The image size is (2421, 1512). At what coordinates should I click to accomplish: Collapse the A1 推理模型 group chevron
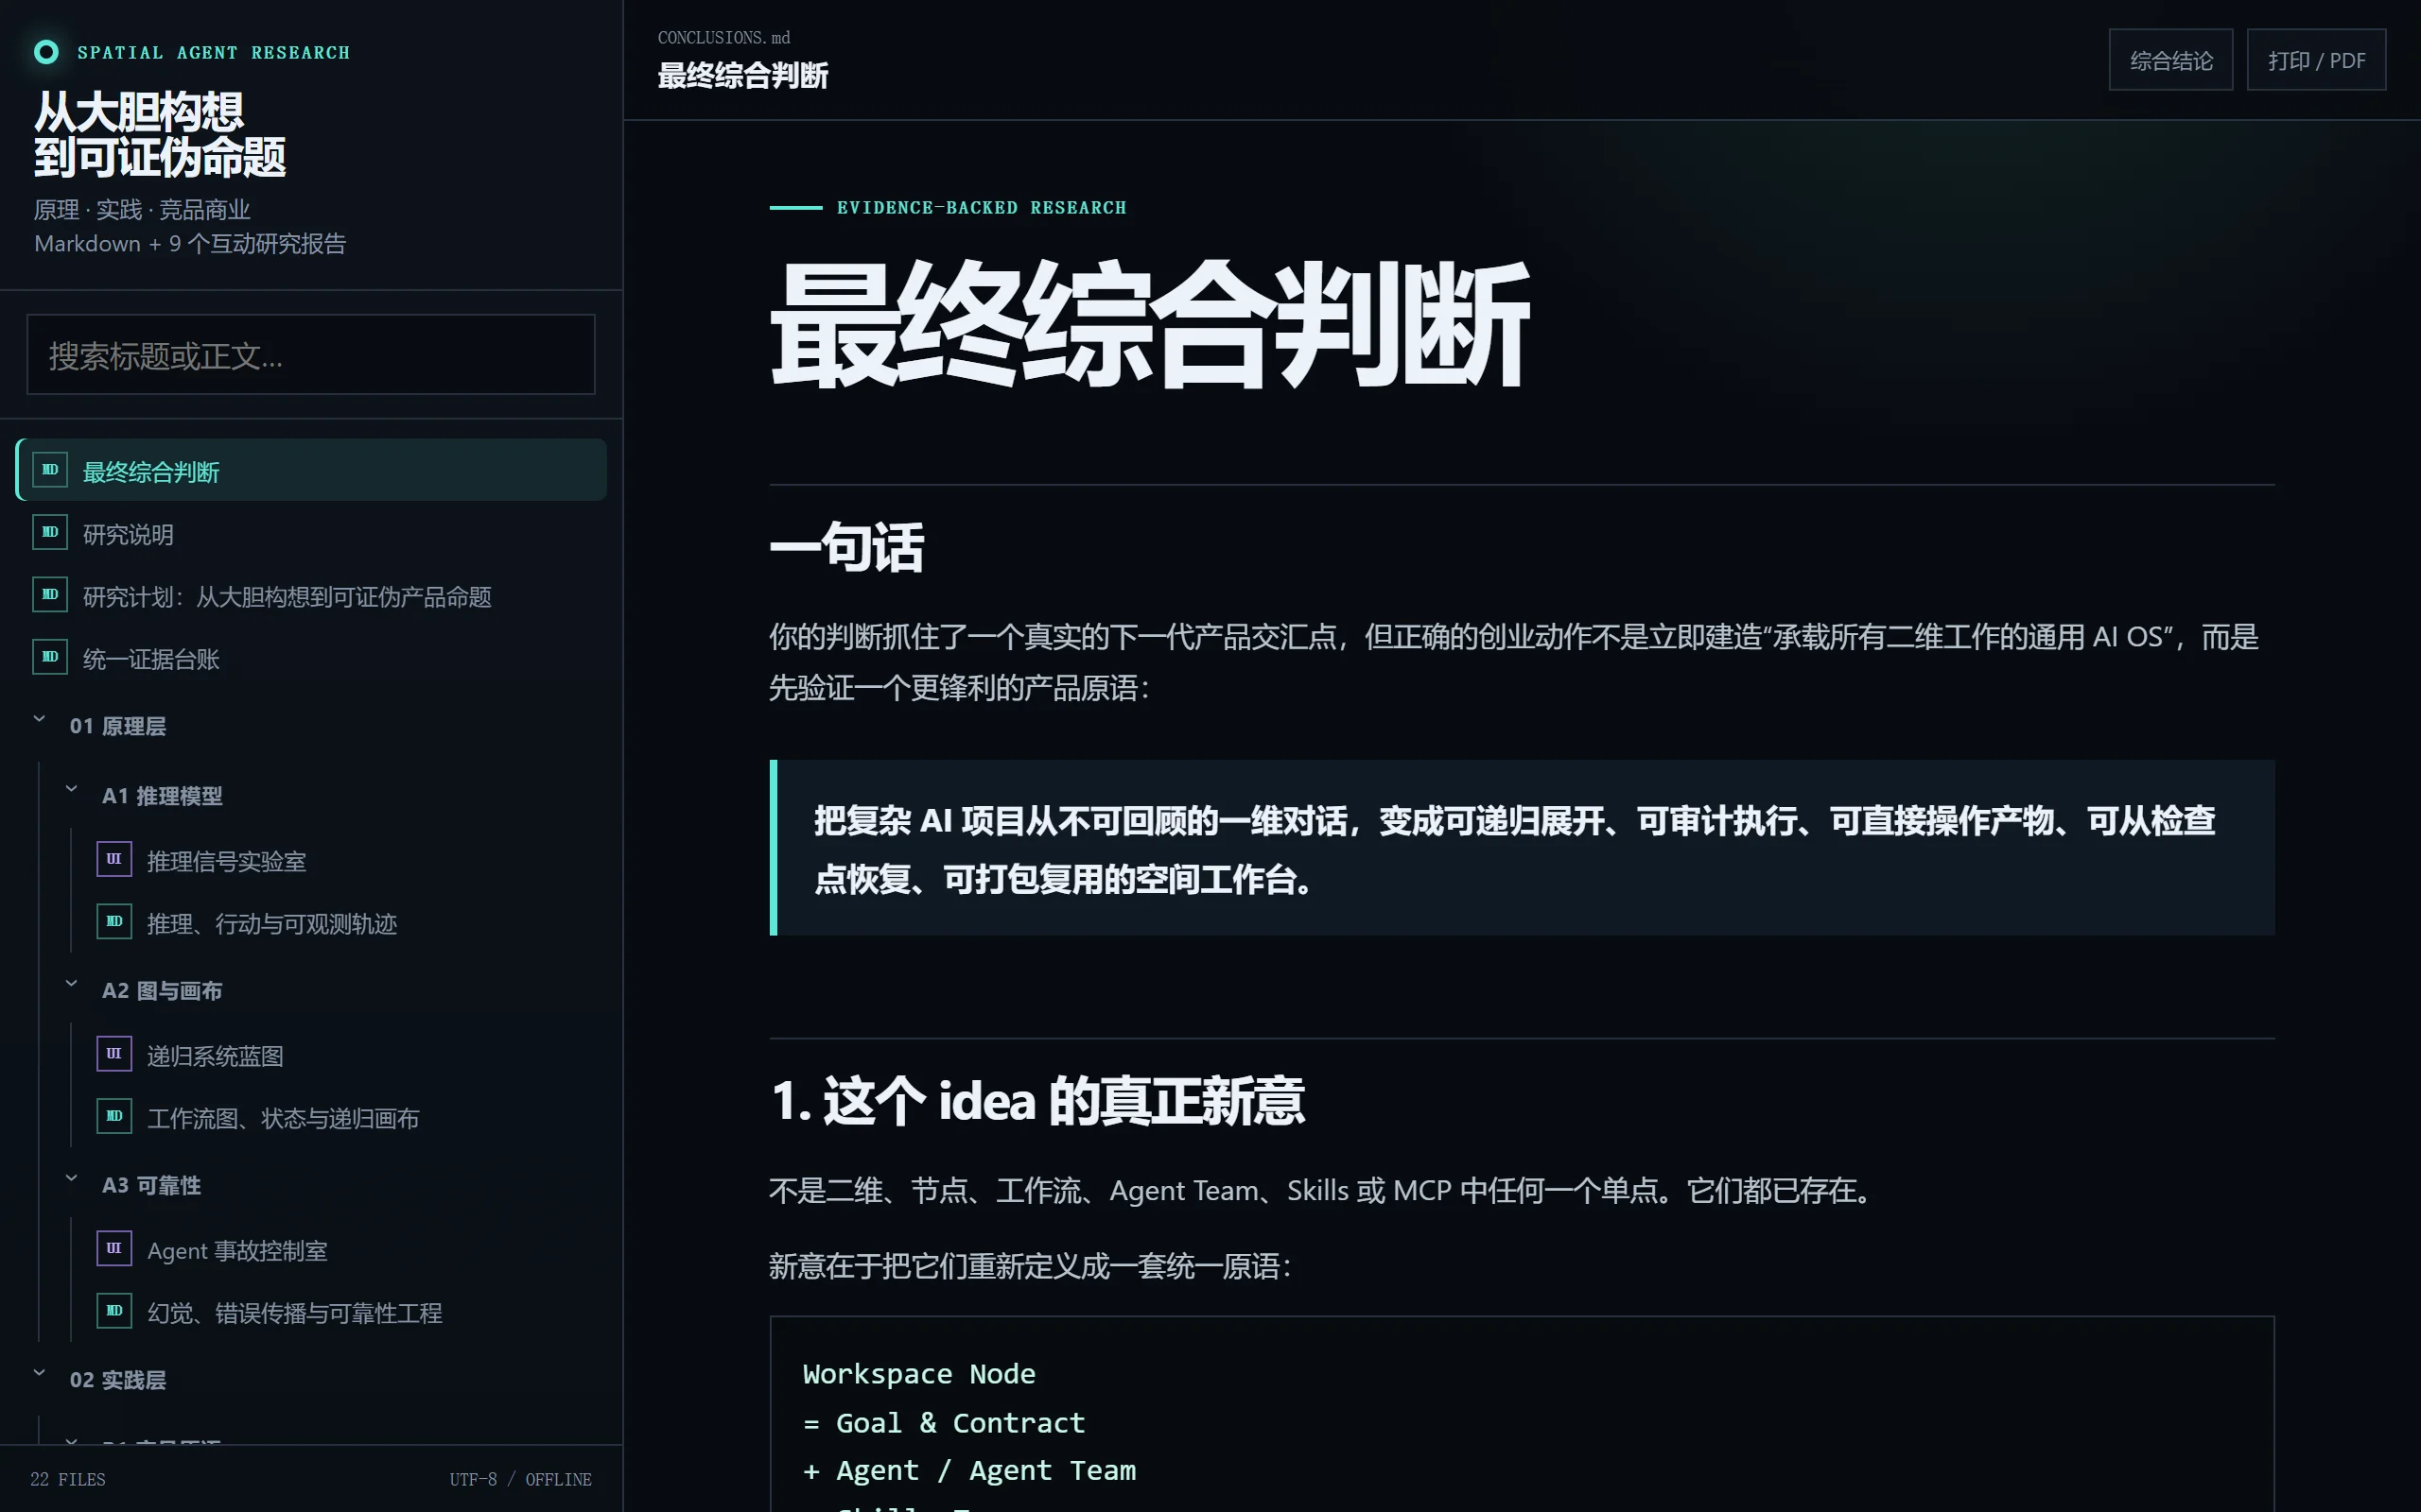click(71, 788)
